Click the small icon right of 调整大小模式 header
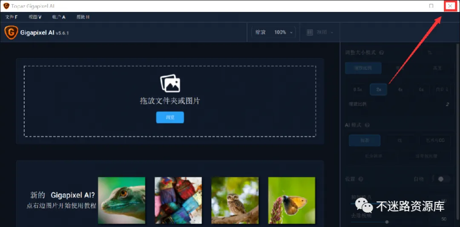Image resolution: width=460 pixels, height=227 pixels. pos(430,53)
